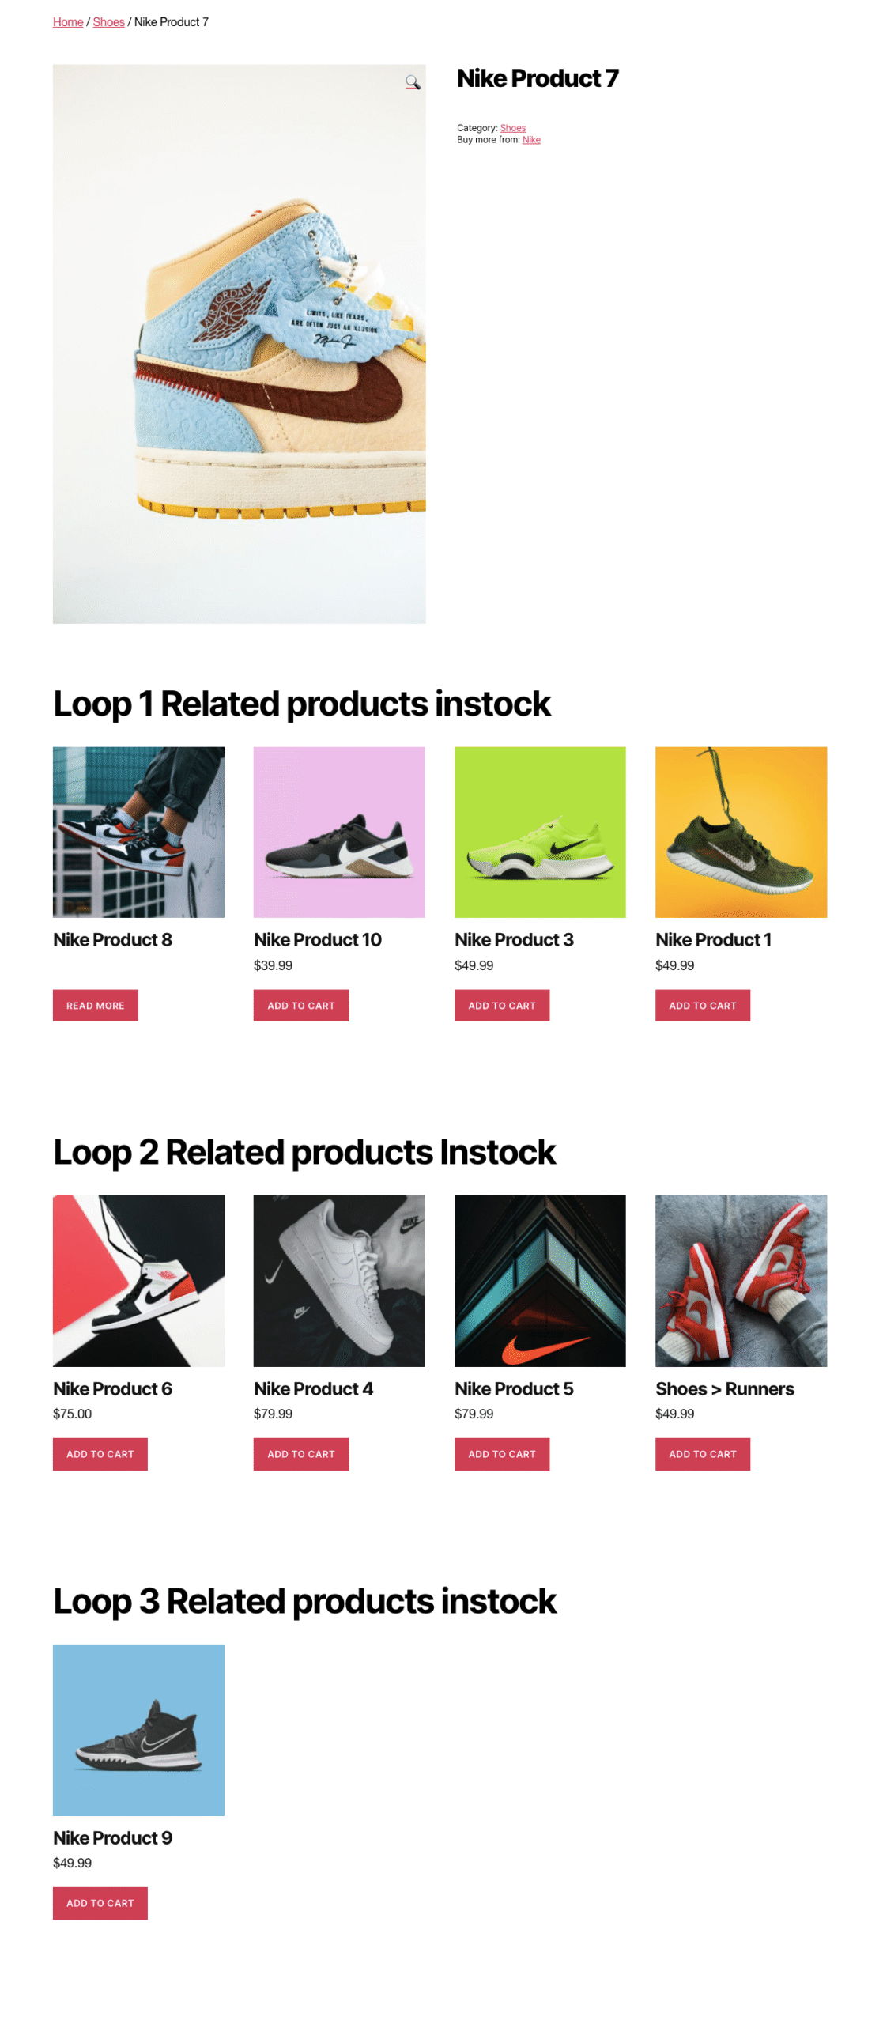This screenshot has width=883, height=2024.
Task: Open the Shoes breadcrumb link
Action: 108,22
